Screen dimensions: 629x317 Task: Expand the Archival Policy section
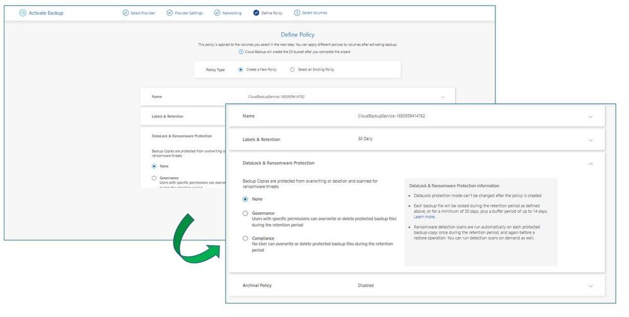591,286
